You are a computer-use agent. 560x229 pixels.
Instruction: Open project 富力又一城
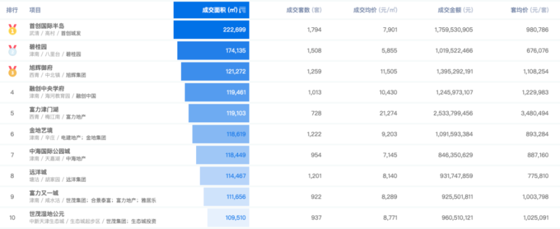pyautogui.click(x=44, y=193)
